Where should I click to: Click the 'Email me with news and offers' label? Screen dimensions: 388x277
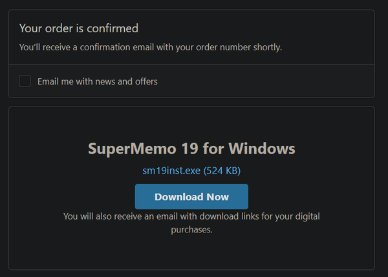click(97, 81)
